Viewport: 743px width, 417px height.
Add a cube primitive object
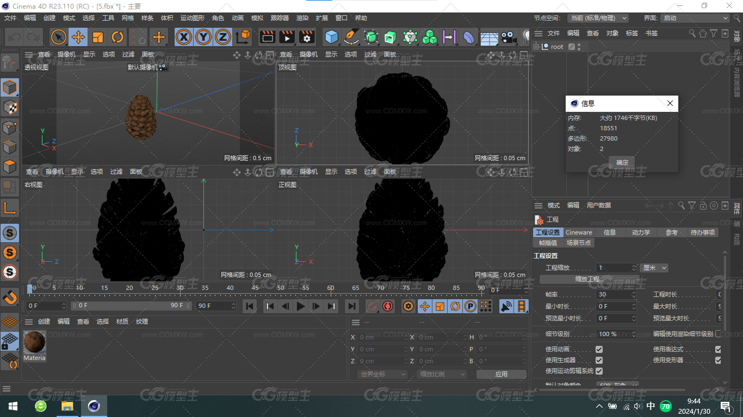(x=331, y=37)
